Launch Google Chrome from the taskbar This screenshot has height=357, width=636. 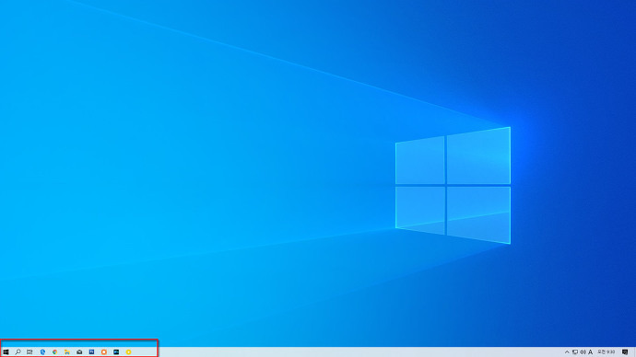click(x=54, y=352)
